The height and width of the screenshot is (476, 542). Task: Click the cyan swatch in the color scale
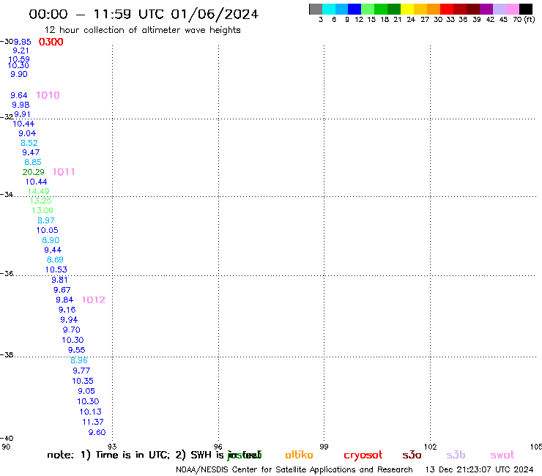point(329,9)
